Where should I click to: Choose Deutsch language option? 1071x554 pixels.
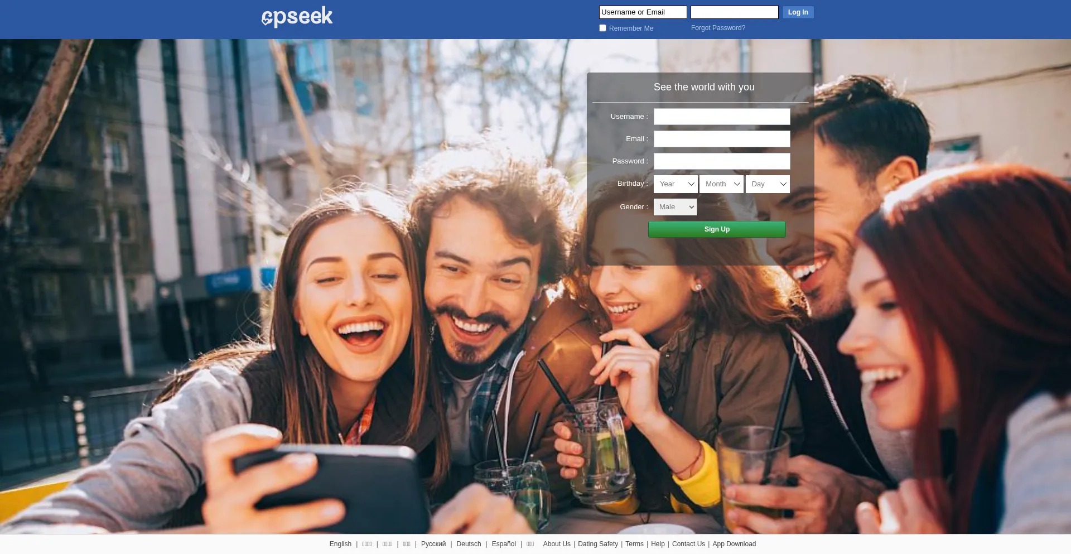tap(469, 544)
